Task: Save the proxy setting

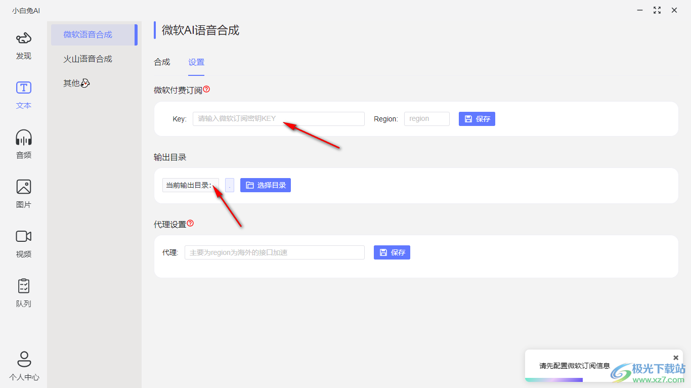Action: point(392,252)
